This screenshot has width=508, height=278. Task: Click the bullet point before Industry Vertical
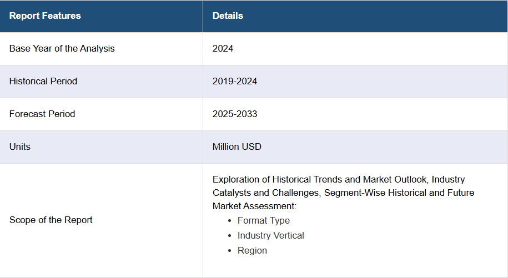pyautogui.click(x=230, y=236)
